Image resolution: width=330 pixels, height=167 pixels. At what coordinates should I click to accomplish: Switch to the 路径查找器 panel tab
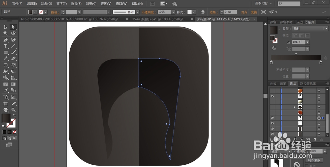(x=308, y=83)
